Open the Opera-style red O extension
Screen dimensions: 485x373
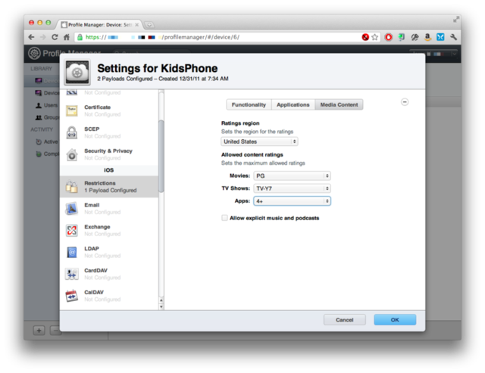tap(389, 37)
